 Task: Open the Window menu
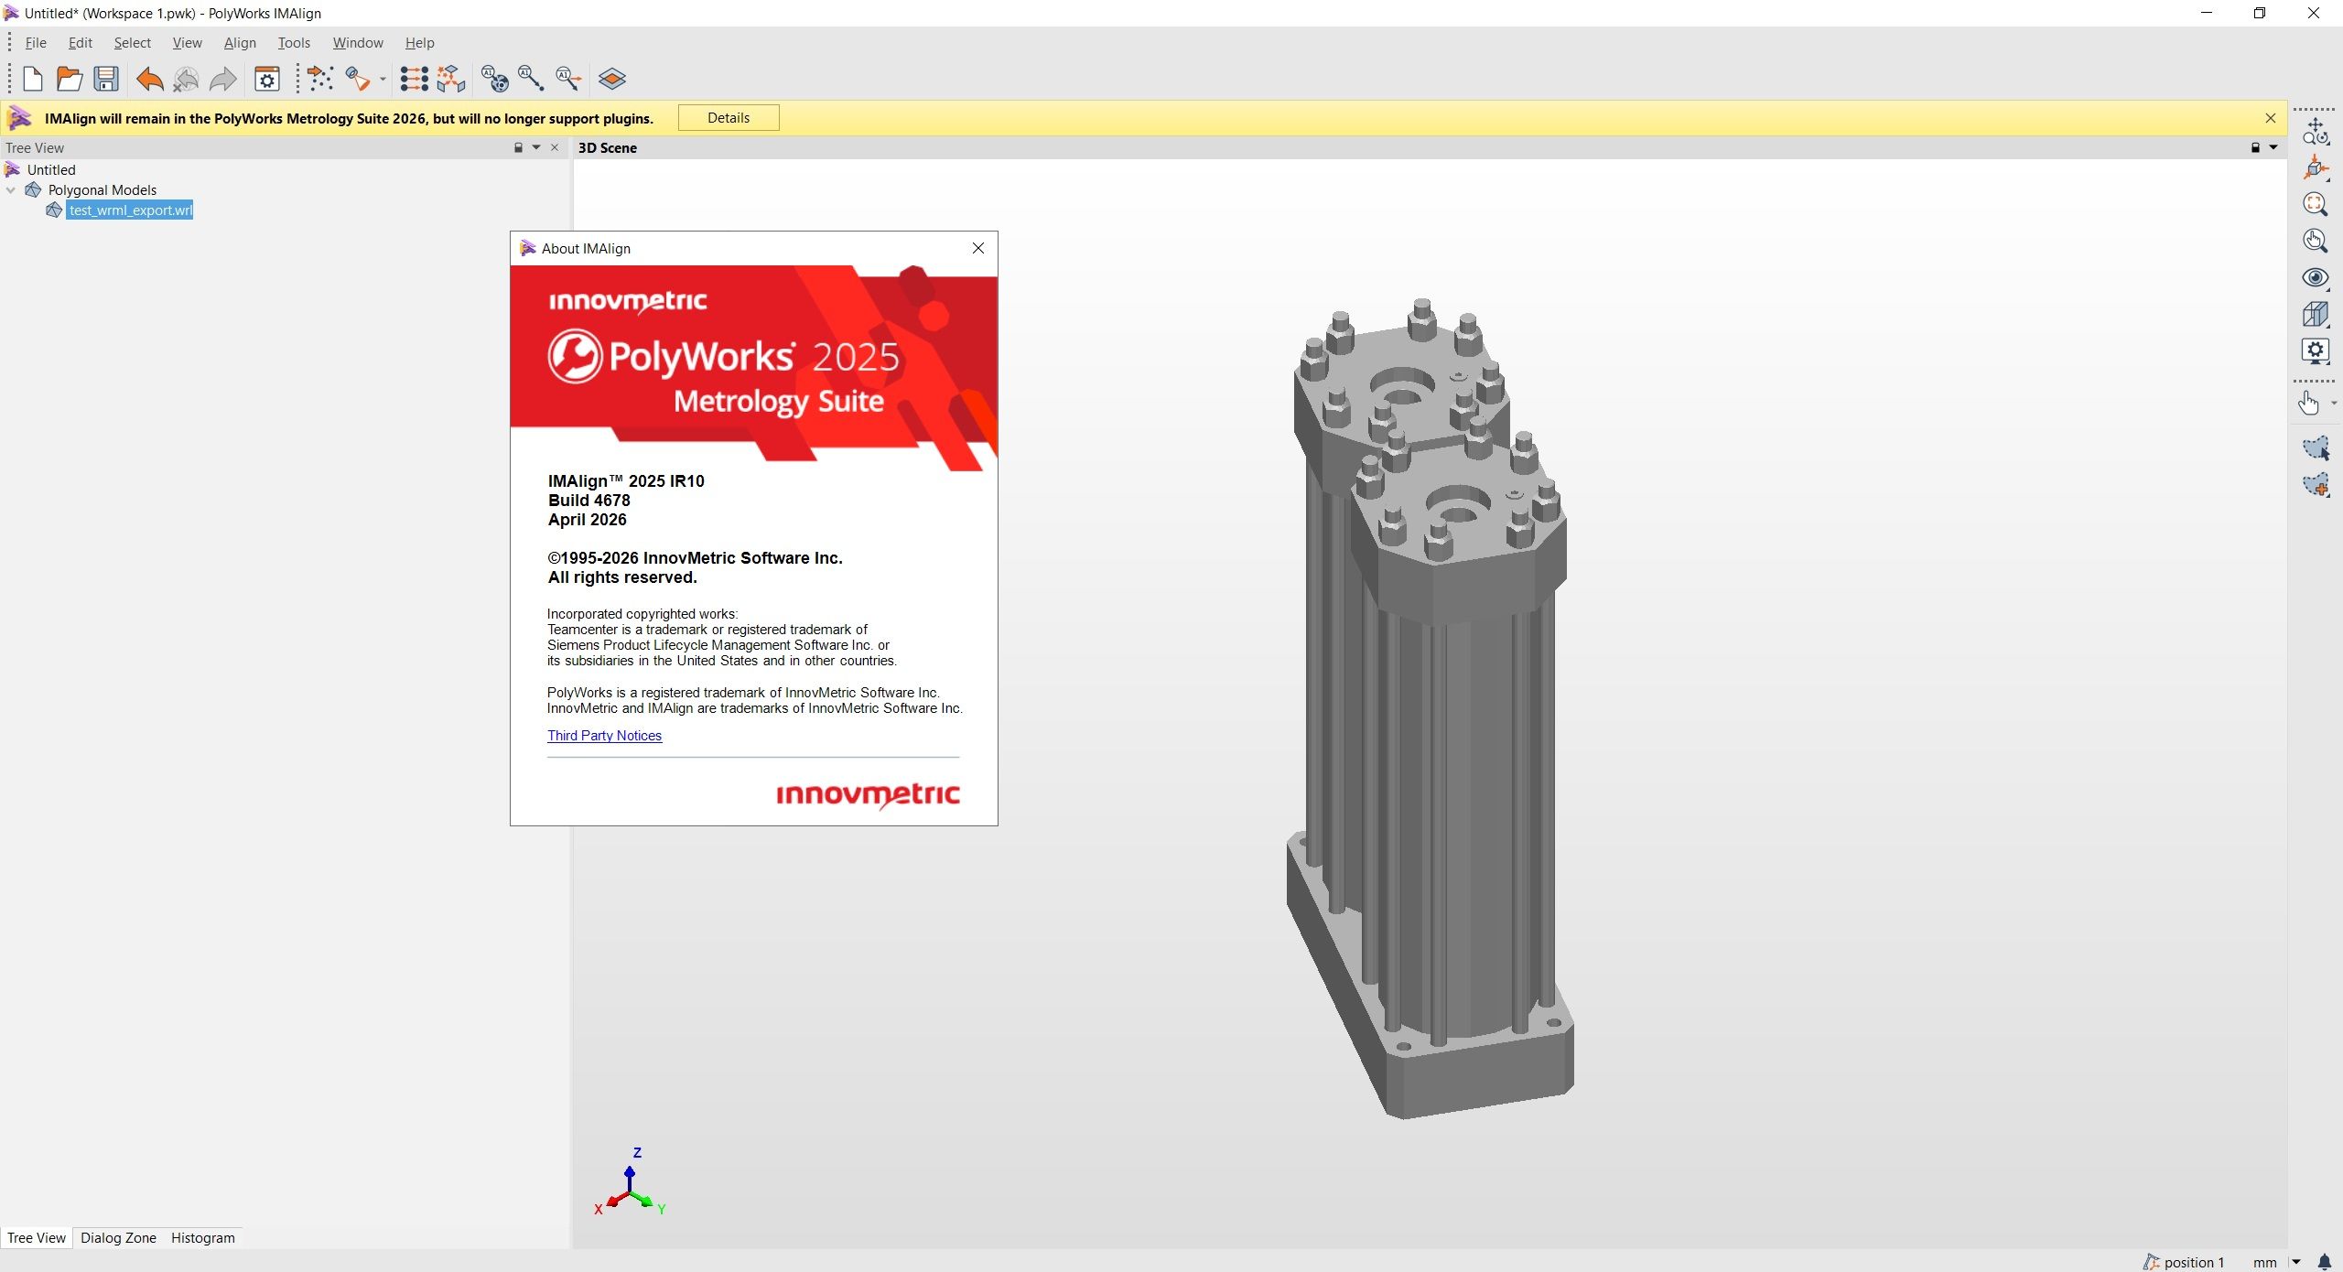tap(358, 43)
